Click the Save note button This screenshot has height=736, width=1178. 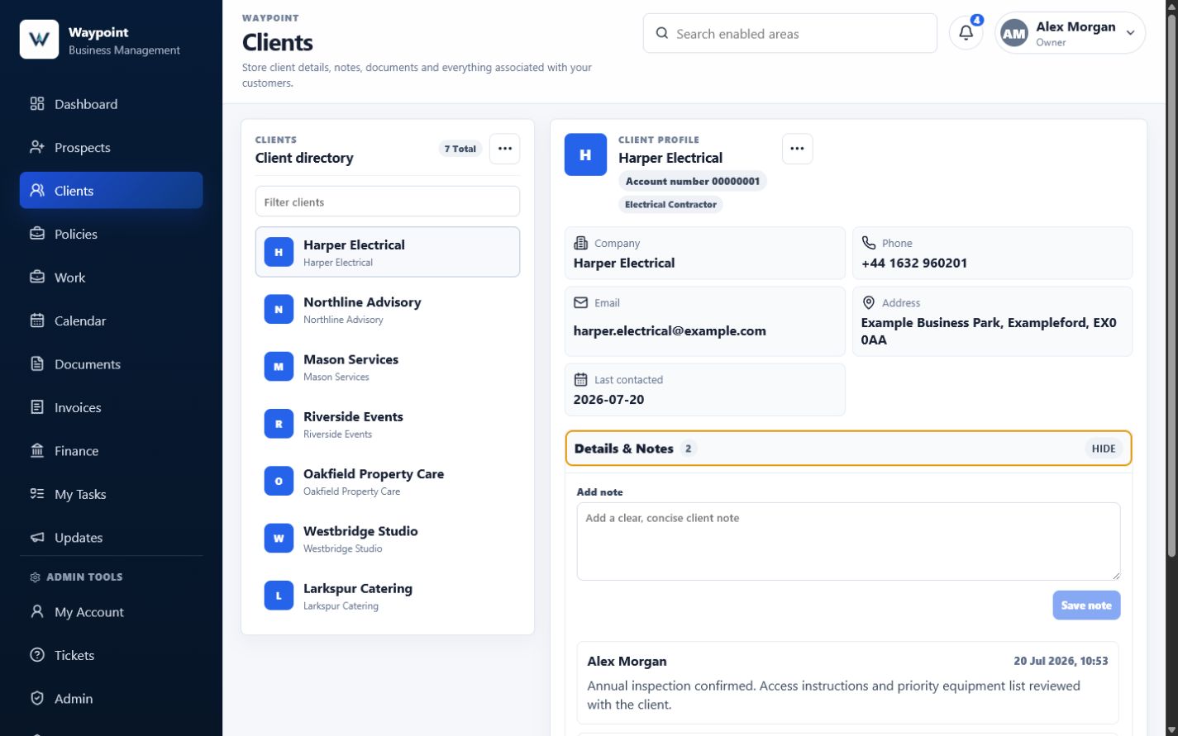(1086, 605)
